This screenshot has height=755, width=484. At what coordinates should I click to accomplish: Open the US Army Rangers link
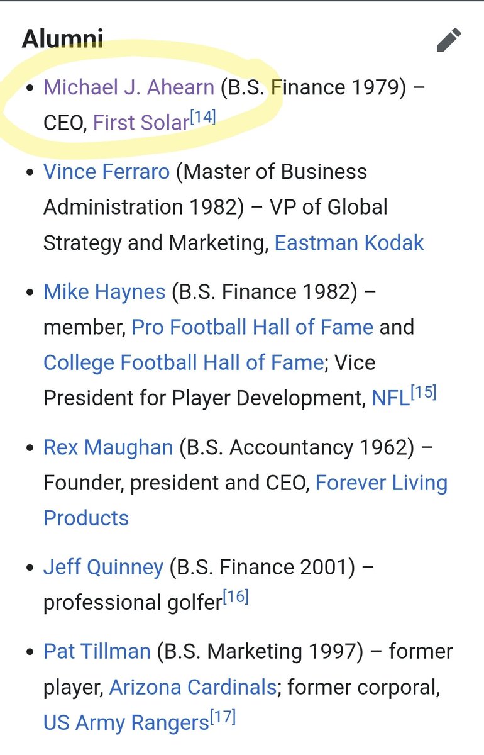click(x=126, y=723)
